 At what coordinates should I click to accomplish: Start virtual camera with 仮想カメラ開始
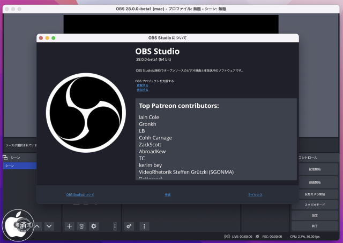coord(315,194)
